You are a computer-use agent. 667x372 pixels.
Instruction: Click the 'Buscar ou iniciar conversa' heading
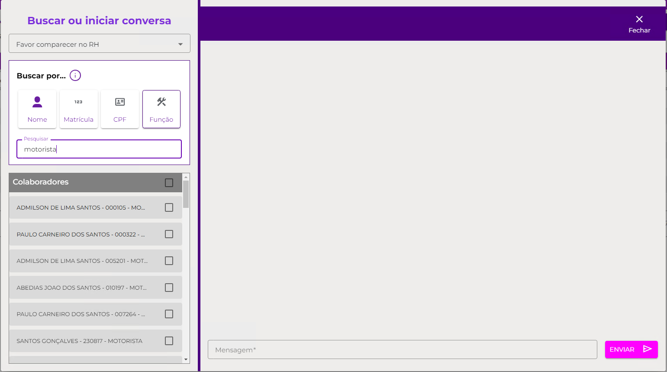[99, 20]
